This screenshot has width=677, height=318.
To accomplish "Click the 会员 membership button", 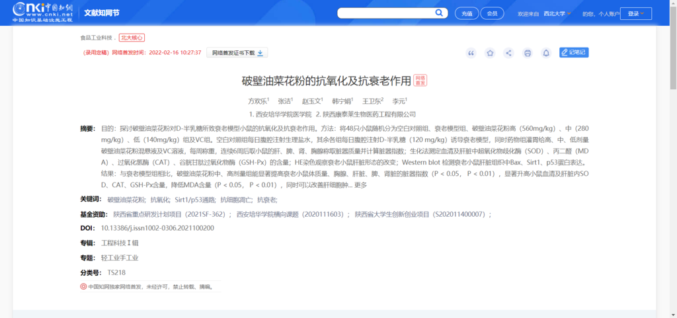I will 492,13.
